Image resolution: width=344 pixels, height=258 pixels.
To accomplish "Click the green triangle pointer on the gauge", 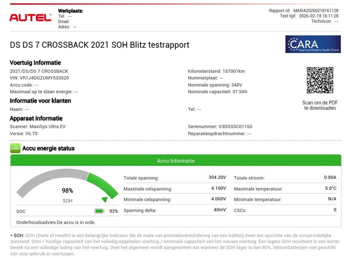I will [x=105, y=200].
